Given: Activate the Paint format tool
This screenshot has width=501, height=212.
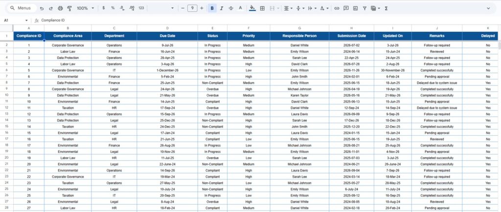Looking at the screenshot, I should pyautogui.click(x=69, y=8).
